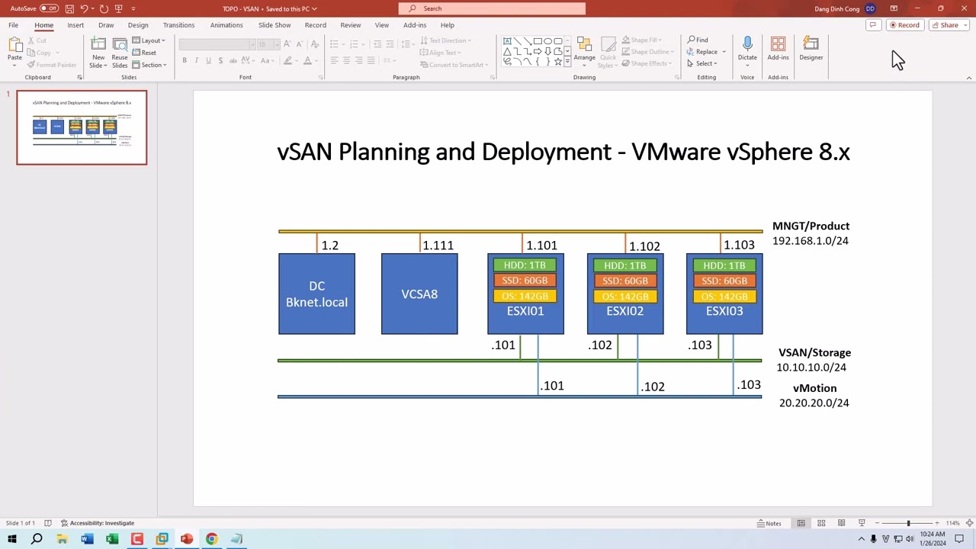976x549 pixels.
Task: Click the Find button
Action: (x=698, y=40)
